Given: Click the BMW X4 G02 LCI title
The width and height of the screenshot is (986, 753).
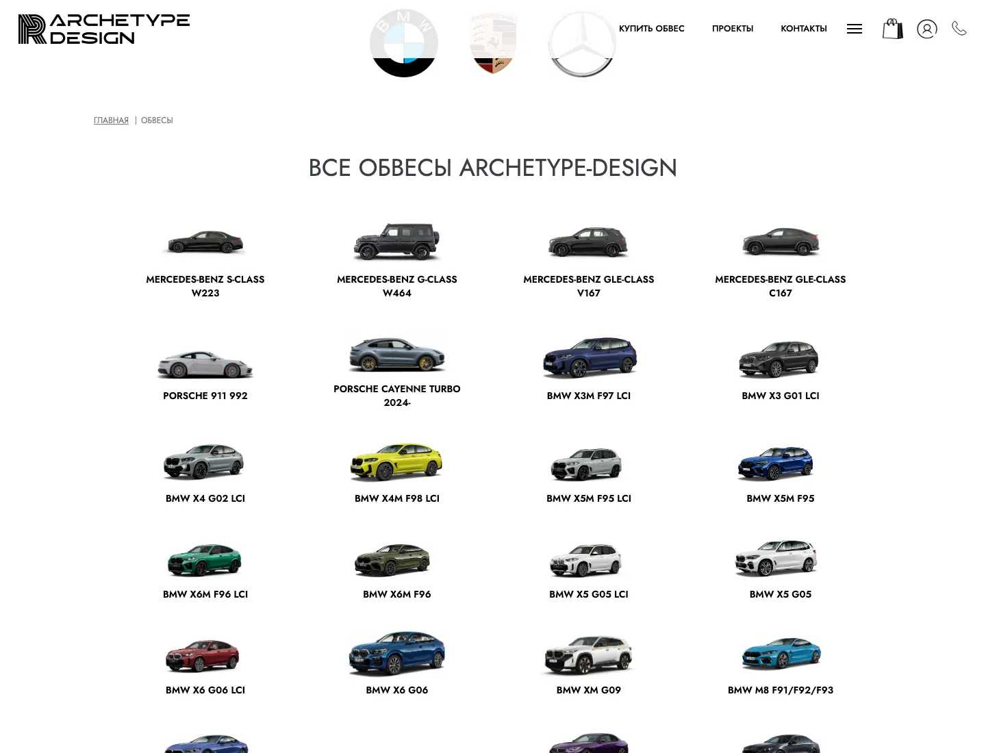Looking at the screenshot, I should pyautogui.click(x=205, y=498).
